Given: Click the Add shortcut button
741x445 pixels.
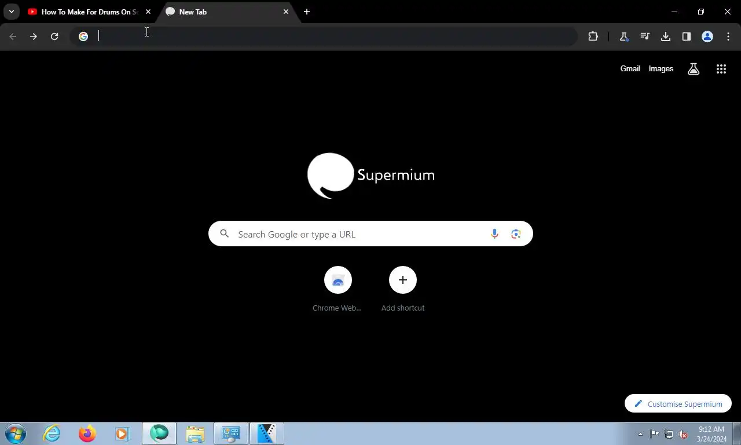Looking at the screenshot, I should point(403,290).
